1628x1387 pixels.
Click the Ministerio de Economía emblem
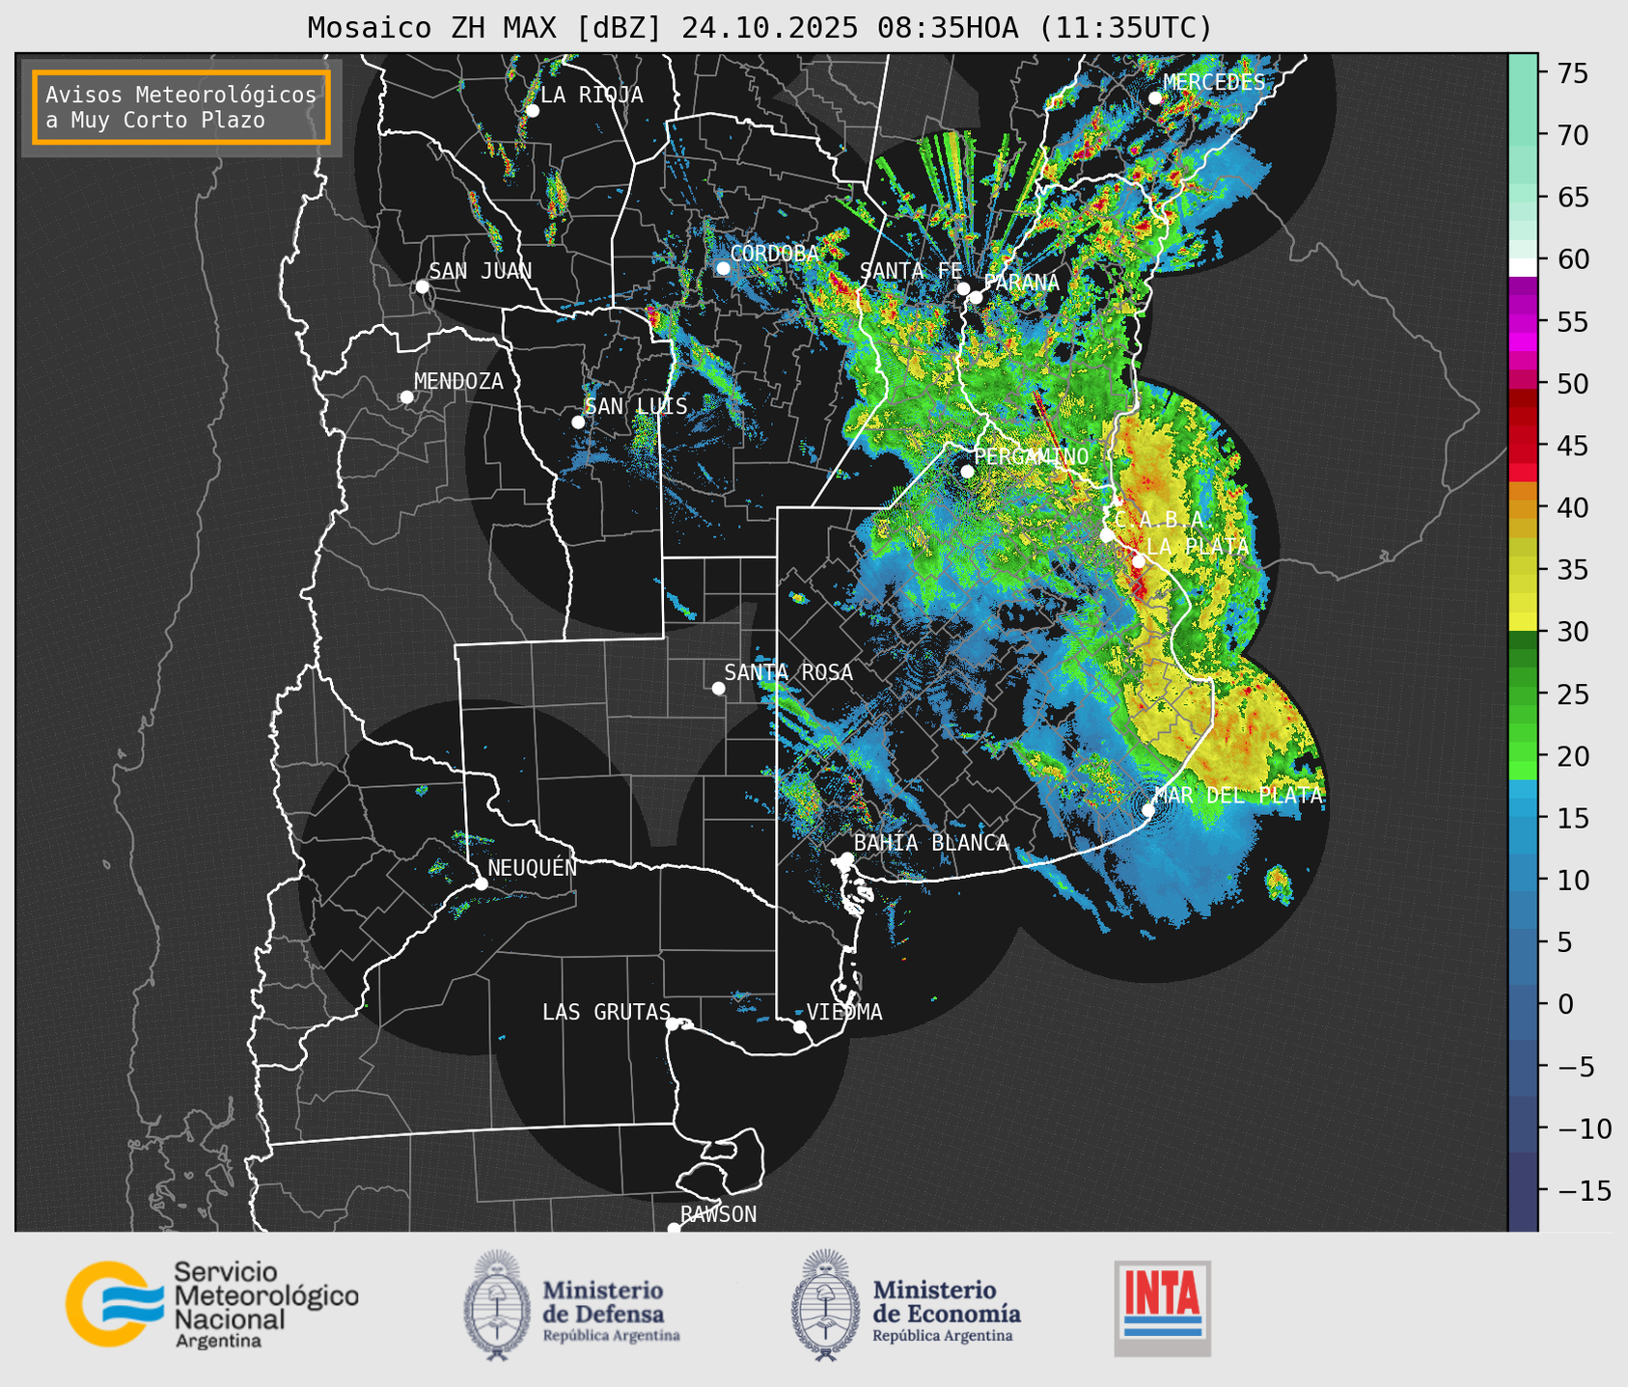click(x=825, y=1305)
